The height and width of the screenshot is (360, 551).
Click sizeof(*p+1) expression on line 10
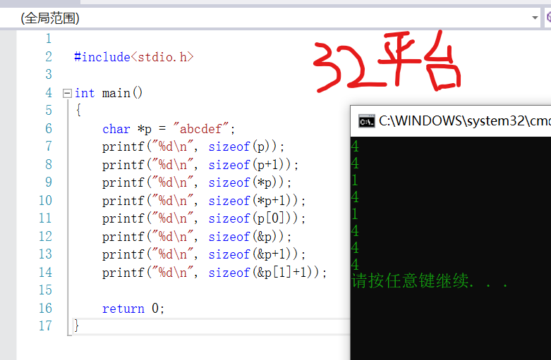coord(253,201)
